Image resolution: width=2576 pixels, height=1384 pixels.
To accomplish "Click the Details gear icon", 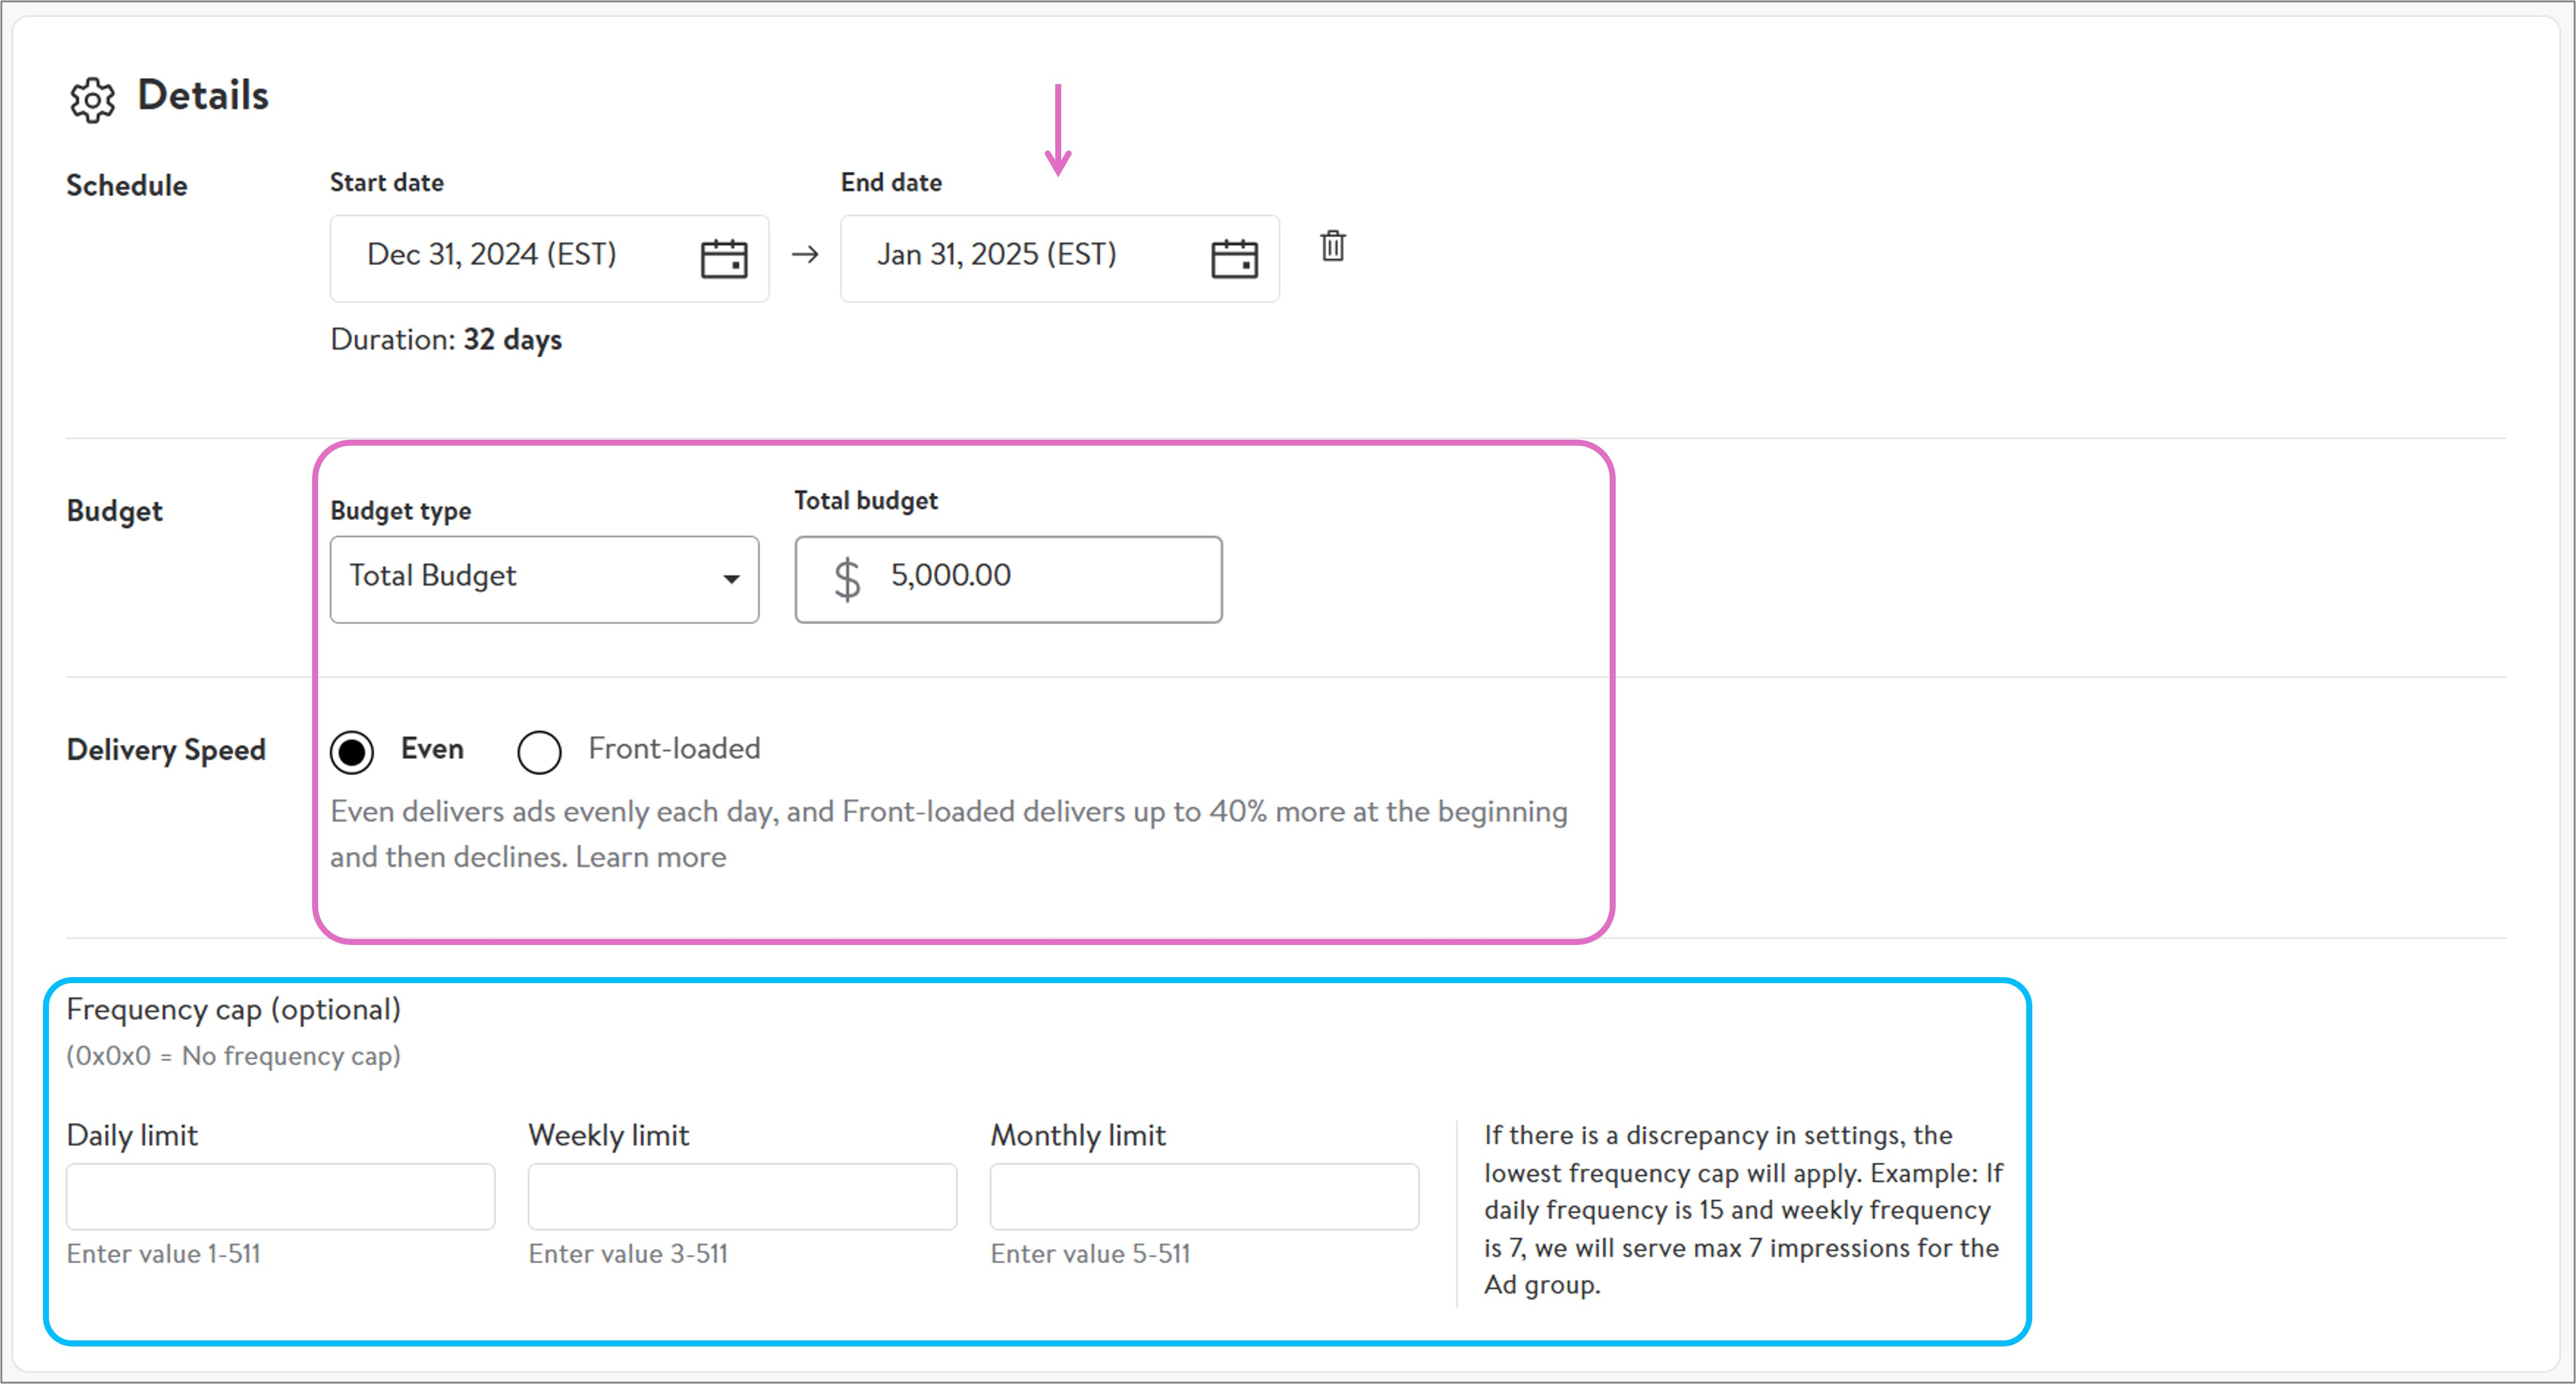I will (x=92, y=99).
